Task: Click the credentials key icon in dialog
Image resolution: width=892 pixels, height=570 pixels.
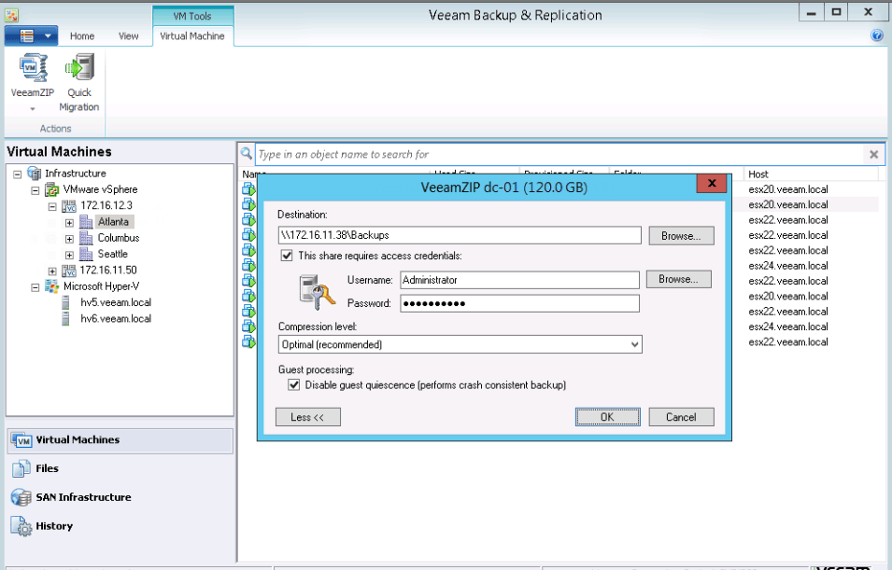Action: (317, 292)
